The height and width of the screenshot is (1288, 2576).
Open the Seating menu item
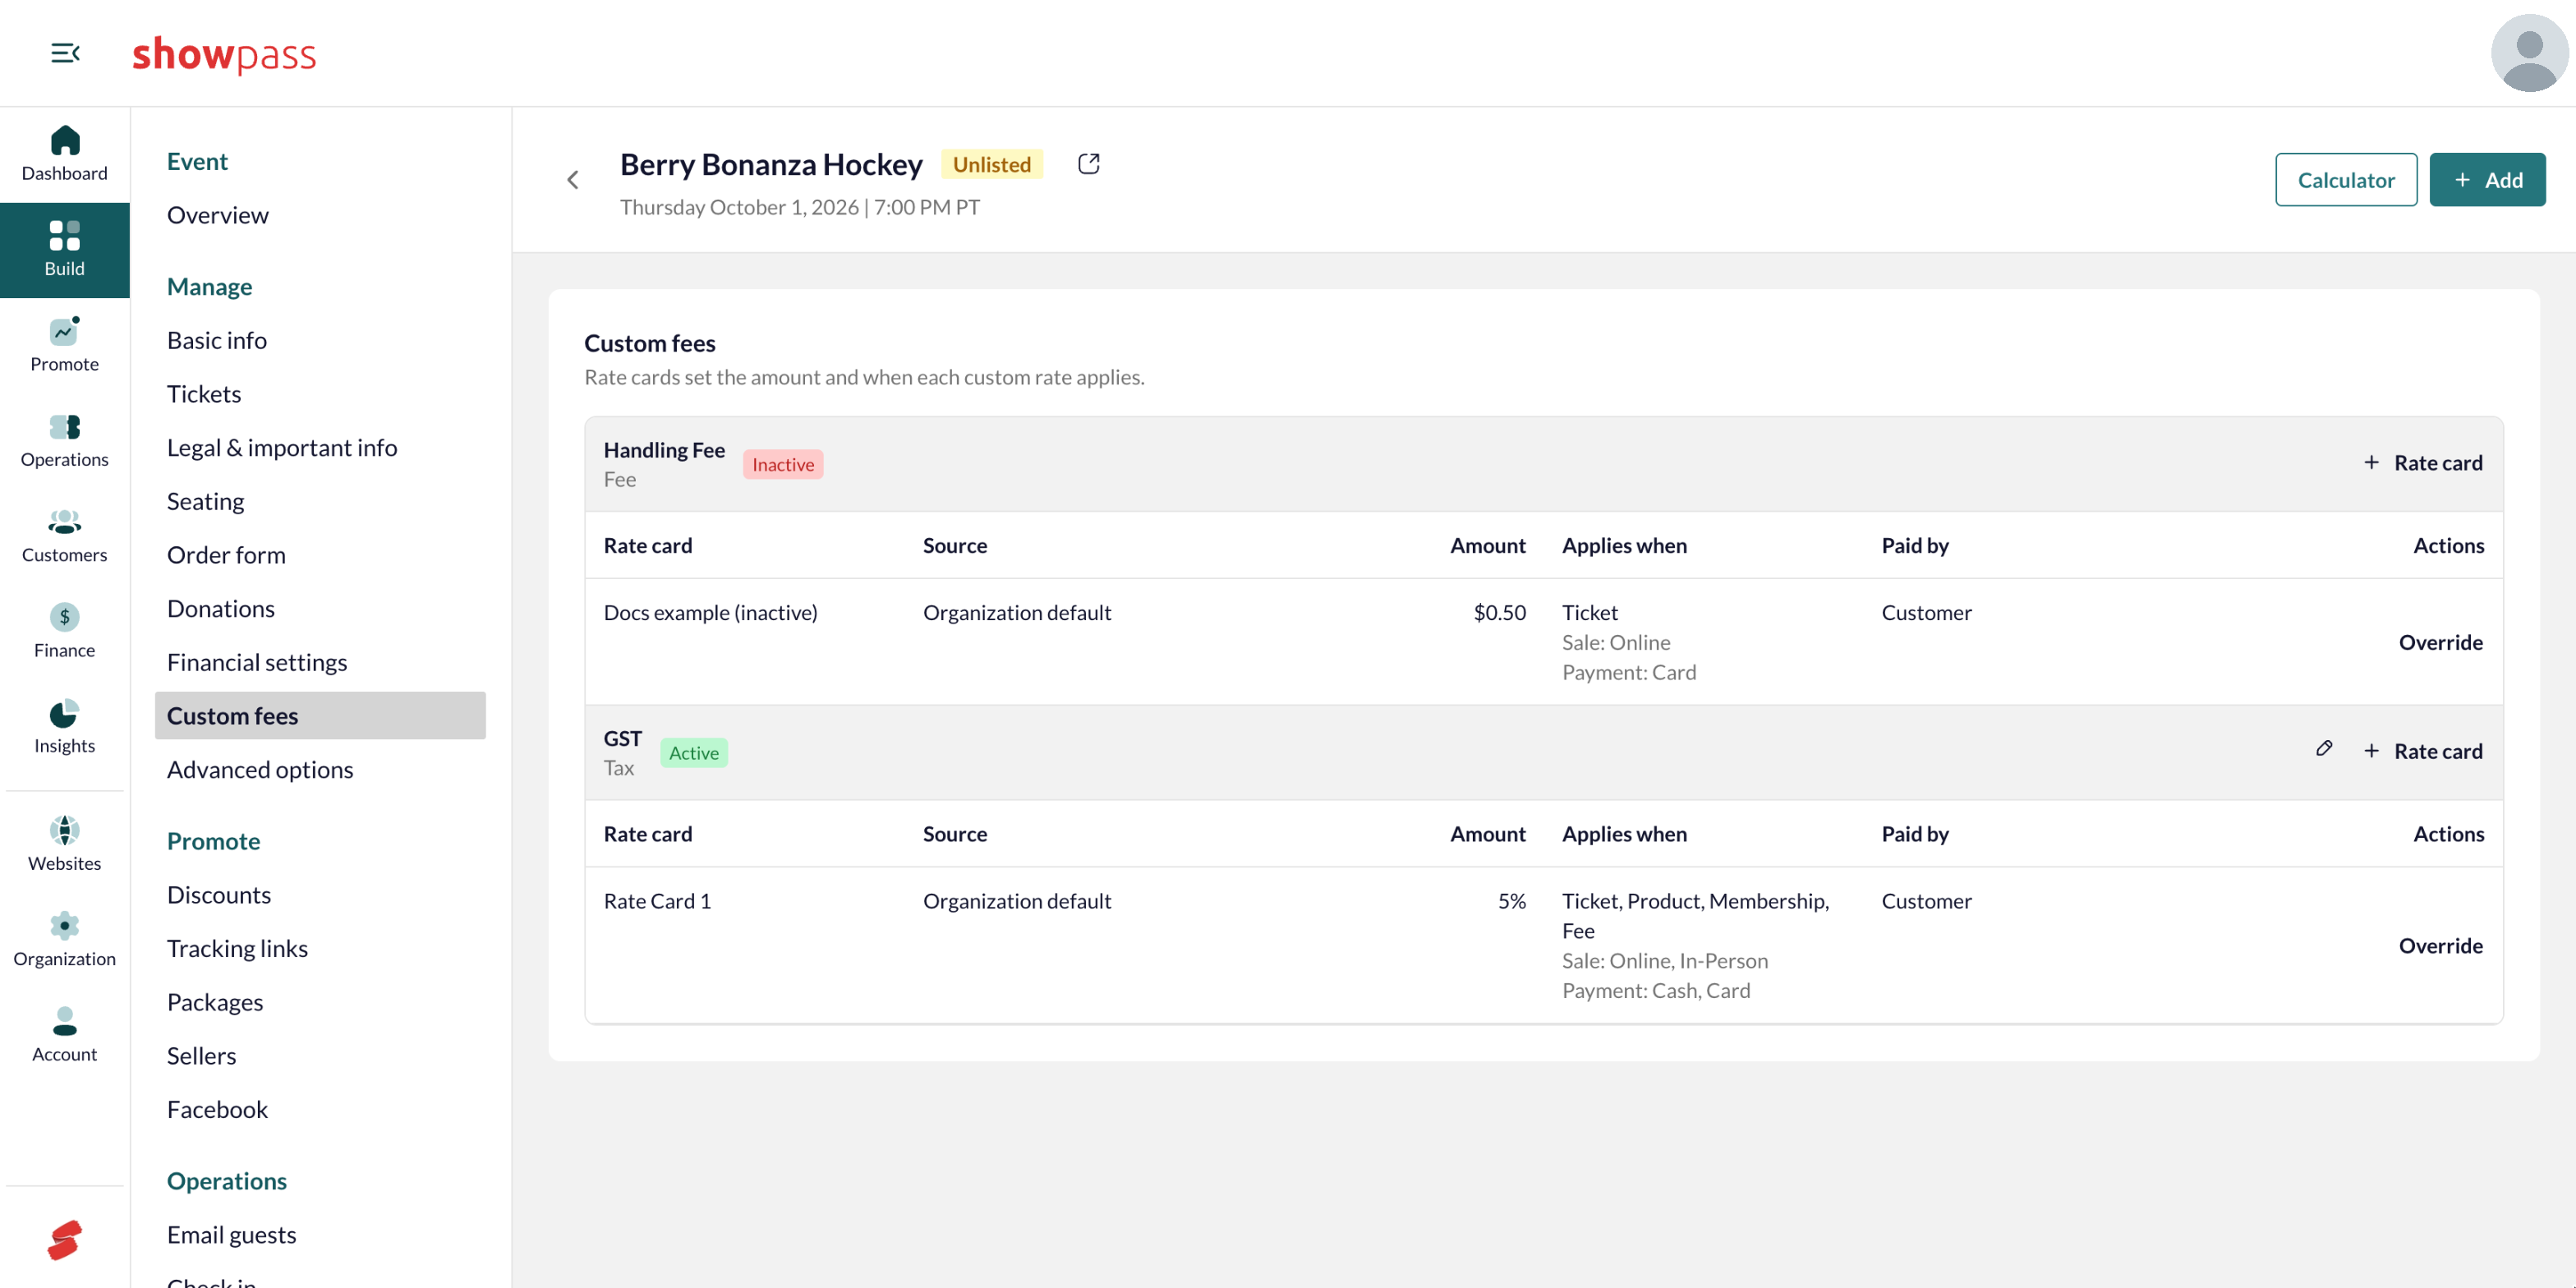tap(206, 501)
